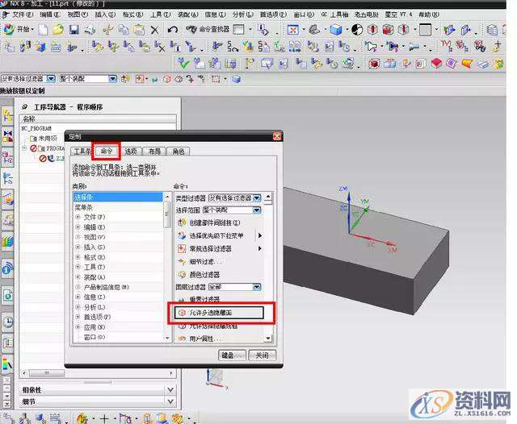
Task: Expand the 文件(F) category node
Action: click(78, 217)
